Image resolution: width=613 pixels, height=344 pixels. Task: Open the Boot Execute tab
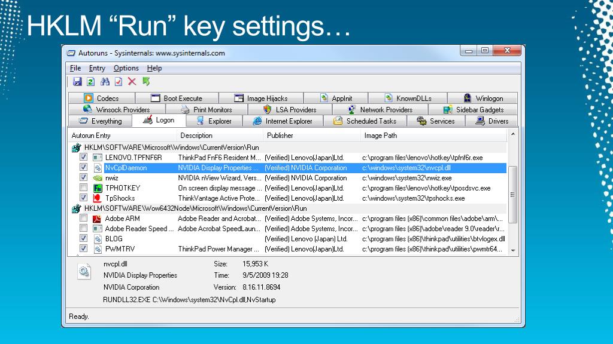click(177, 99)
